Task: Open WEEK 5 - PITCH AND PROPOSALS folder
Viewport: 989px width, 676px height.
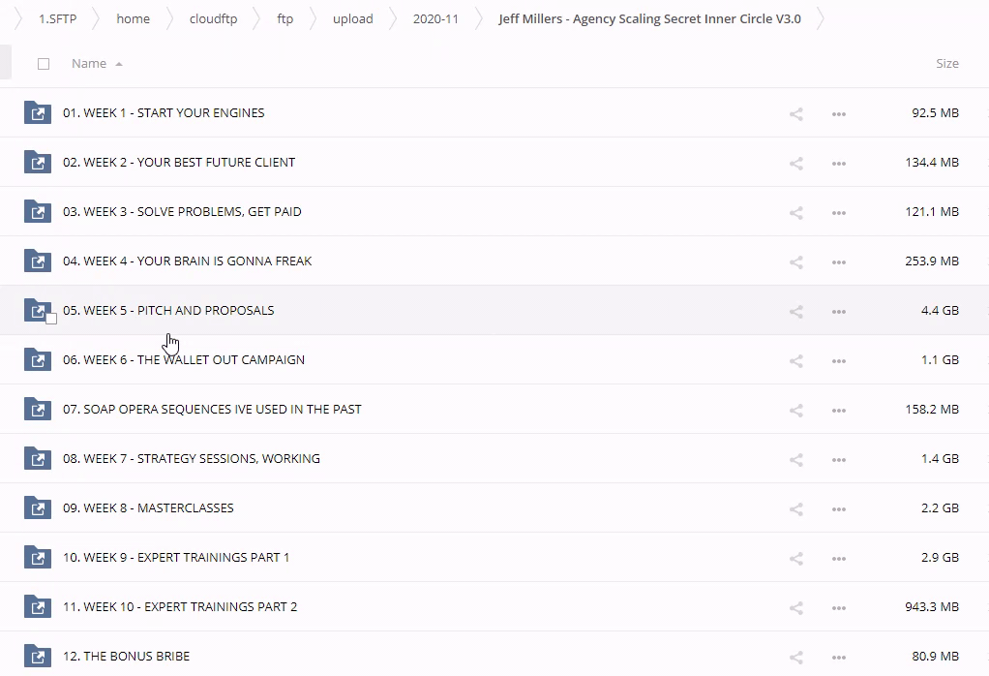Action: point(168,311)
